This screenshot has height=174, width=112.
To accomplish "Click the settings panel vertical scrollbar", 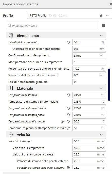I will pos(109,85).
